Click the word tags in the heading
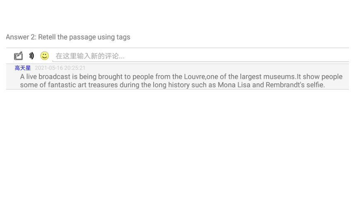Viewport: 356px width, 200px height. click(x=123, y=37)
